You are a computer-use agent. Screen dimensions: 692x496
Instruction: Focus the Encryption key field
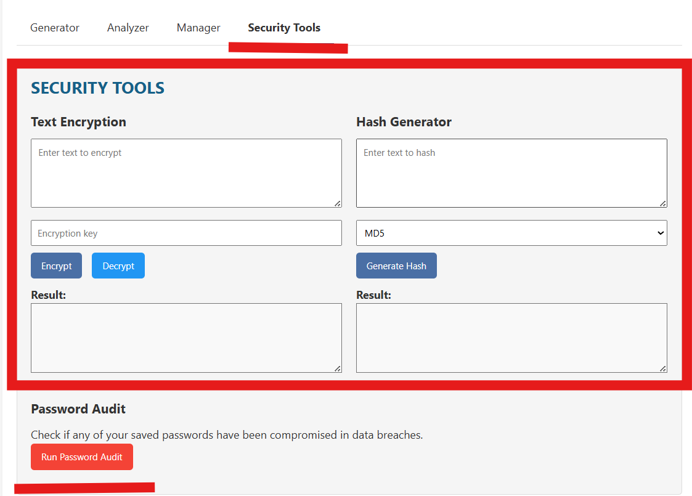click(x=186, y=233)
